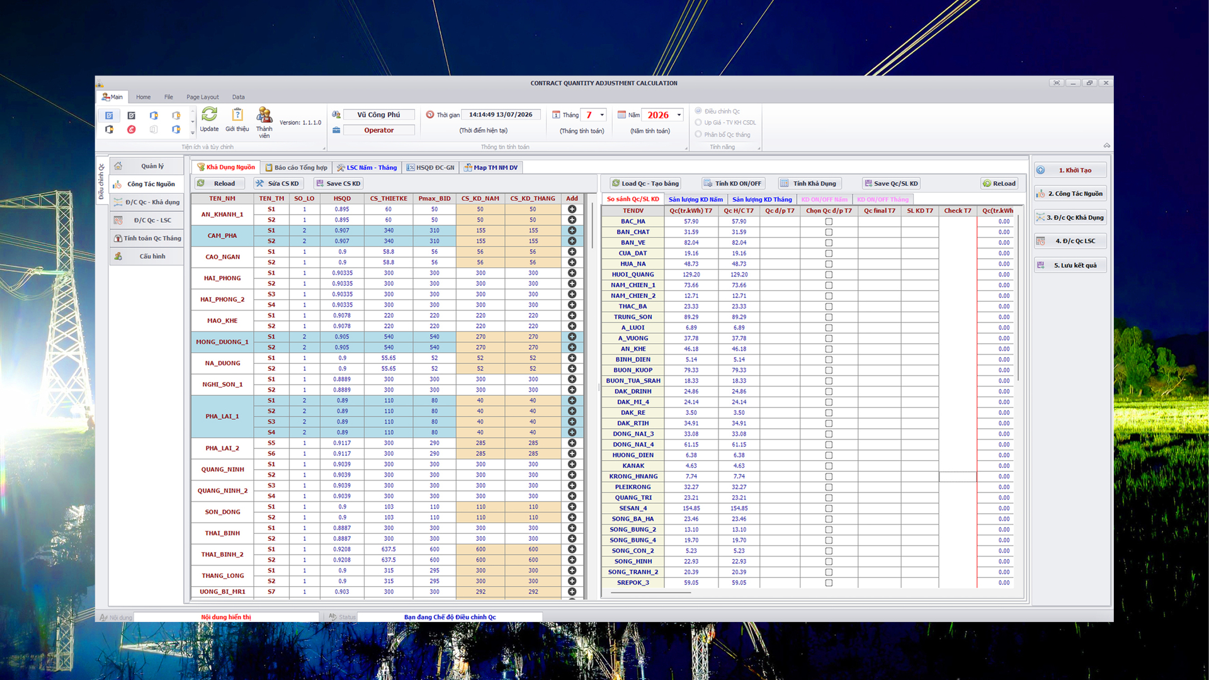Click the Reload button above the TEN_NM table

(219, 183)
